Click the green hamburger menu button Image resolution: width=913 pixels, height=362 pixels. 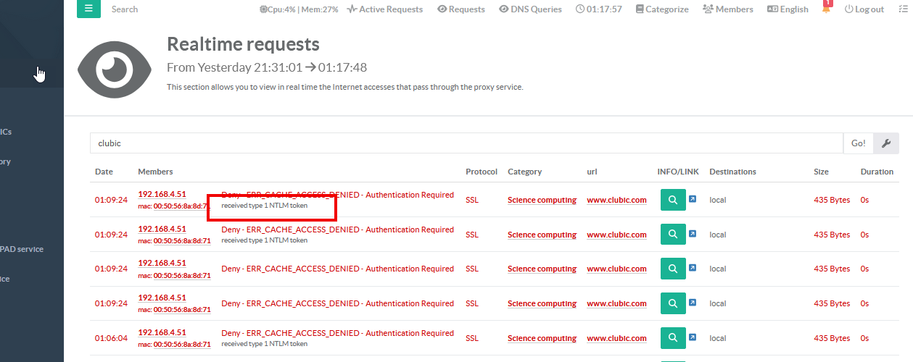click(88, 9)
